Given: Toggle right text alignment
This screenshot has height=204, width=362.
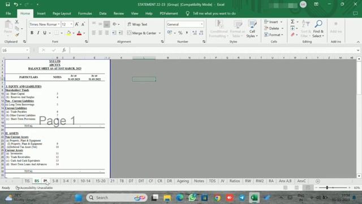Looking at the screenshot, I should (x=107, y=33).
